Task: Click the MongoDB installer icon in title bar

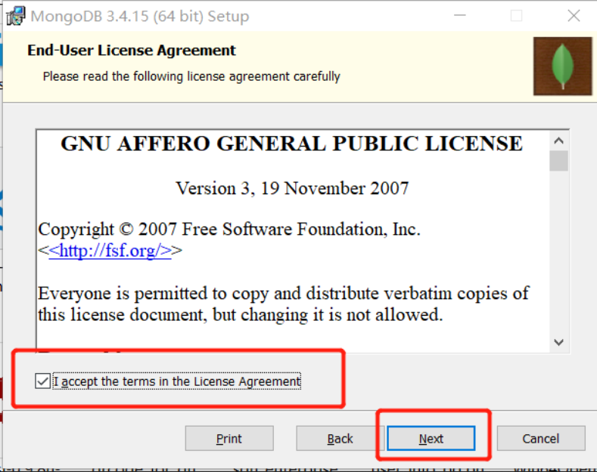Action: click(x=16, y=16)
